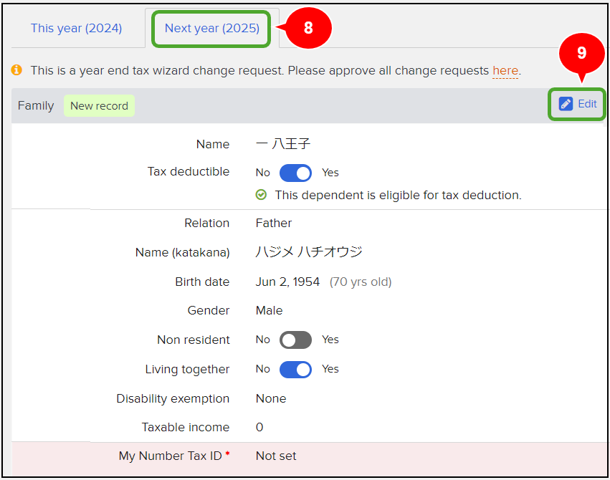The width and height of the screenshot is (610, 480).
Task: Click the red required asterisk on My Number
Action: pos(227,453)
